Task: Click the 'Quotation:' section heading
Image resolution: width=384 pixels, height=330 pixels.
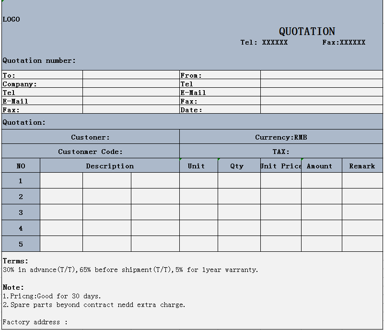Action: (x=24, y=122)
